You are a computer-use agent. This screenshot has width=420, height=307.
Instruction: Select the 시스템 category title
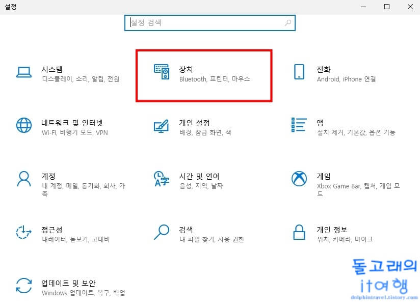pyautogui.click(x=52, y=69)
